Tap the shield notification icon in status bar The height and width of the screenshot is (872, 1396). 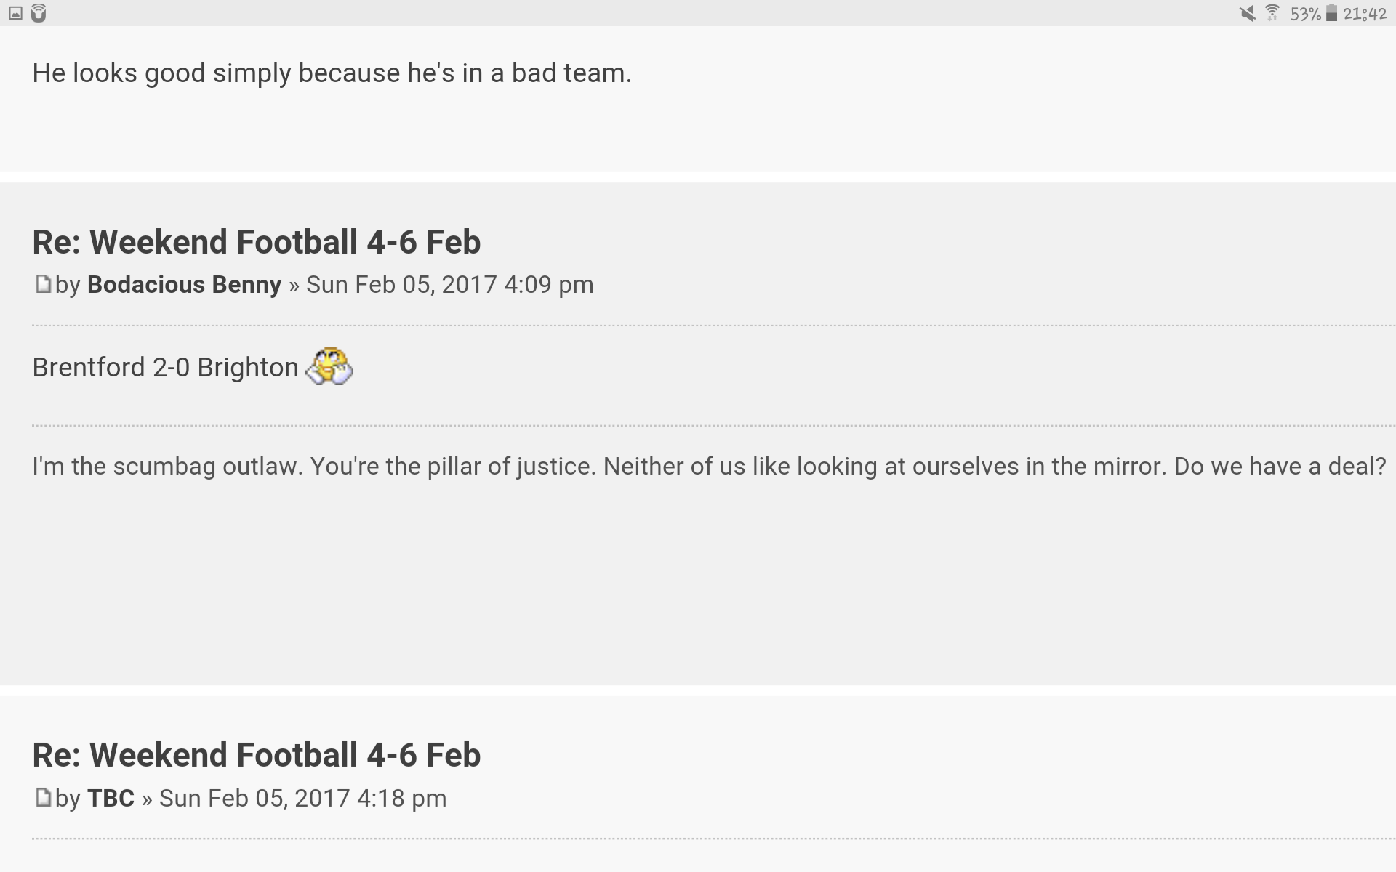(39, 13)
